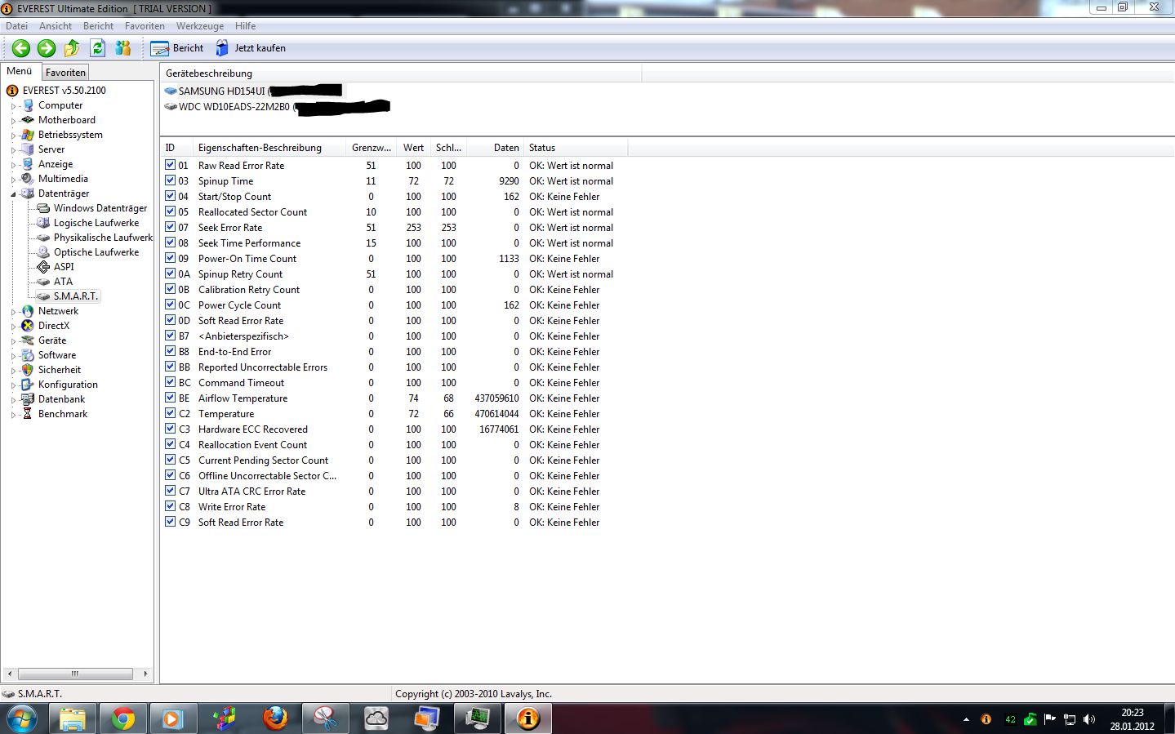Viewport: 1175px width, 734px height.
Task: Select Physikalische Laufwerke in the tree
Action: point(103,238)
